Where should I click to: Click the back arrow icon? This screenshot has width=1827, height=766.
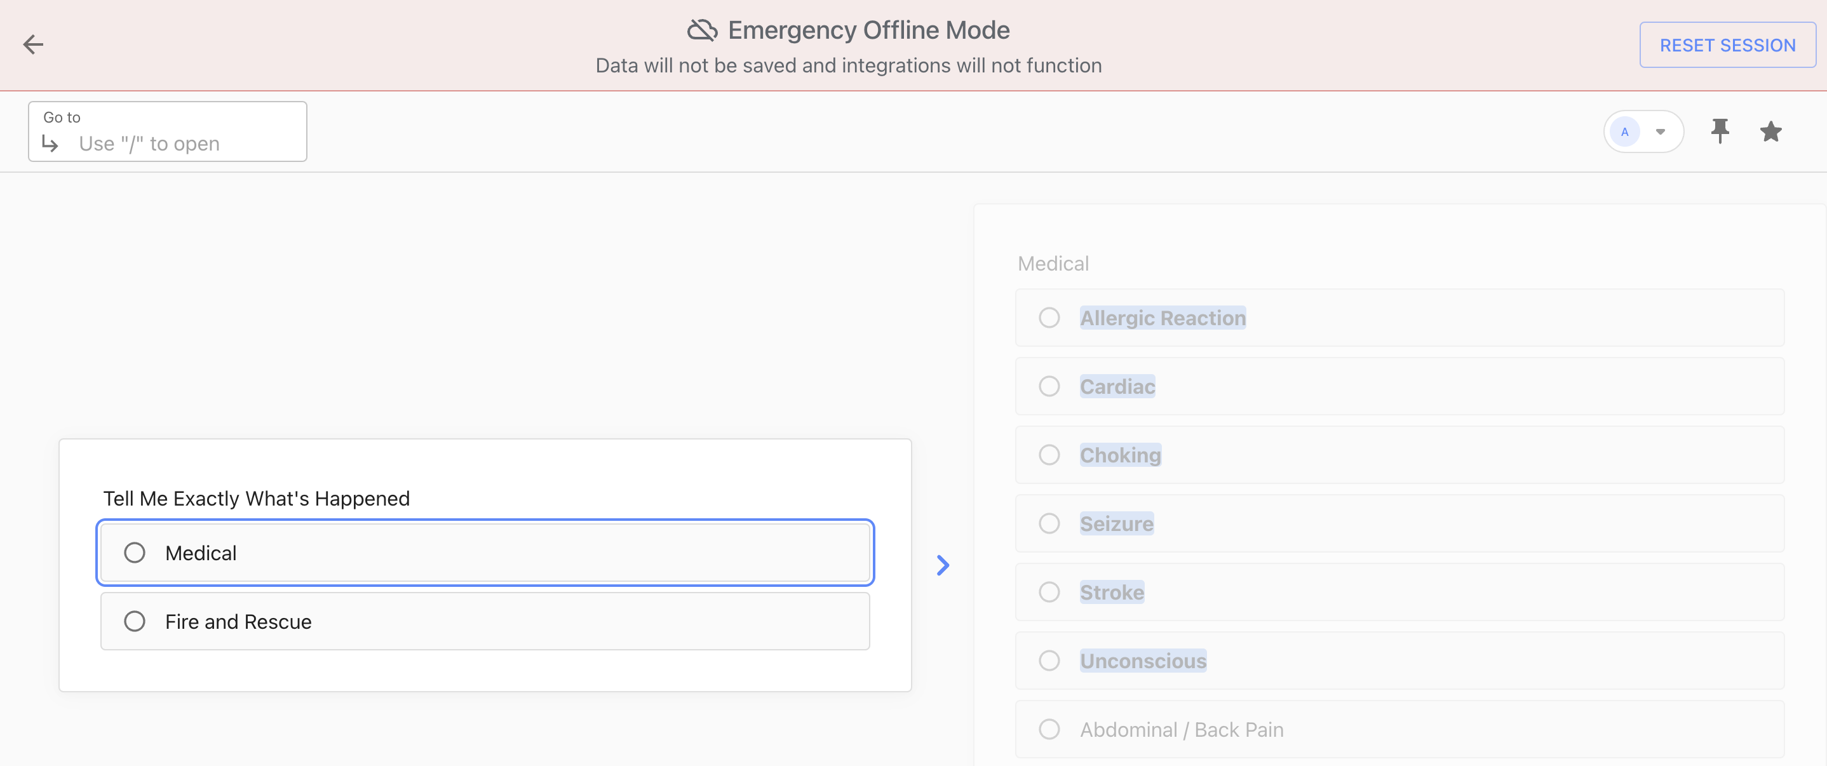[x=32, y=44]
